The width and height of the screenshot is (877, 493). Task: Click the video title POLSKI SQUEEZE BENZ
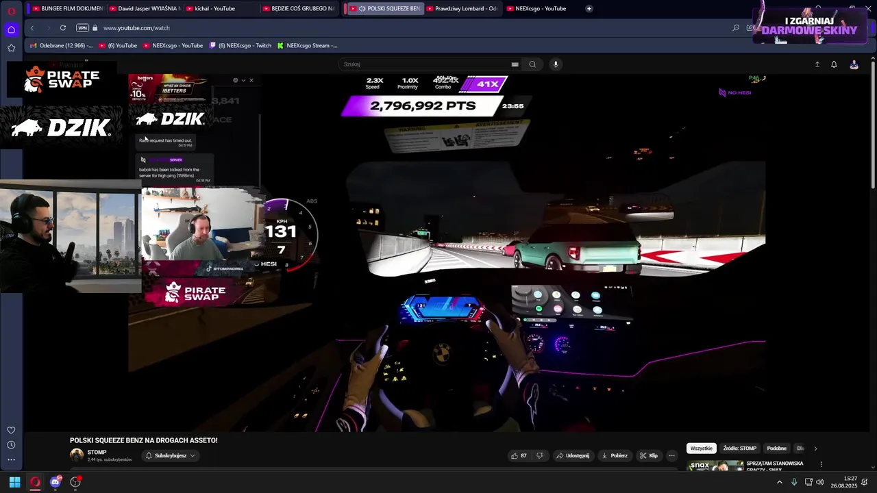[x=143, y=440]
